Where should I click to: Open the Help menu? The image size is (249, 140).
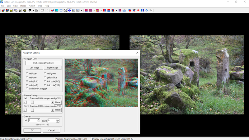(47, 6)
